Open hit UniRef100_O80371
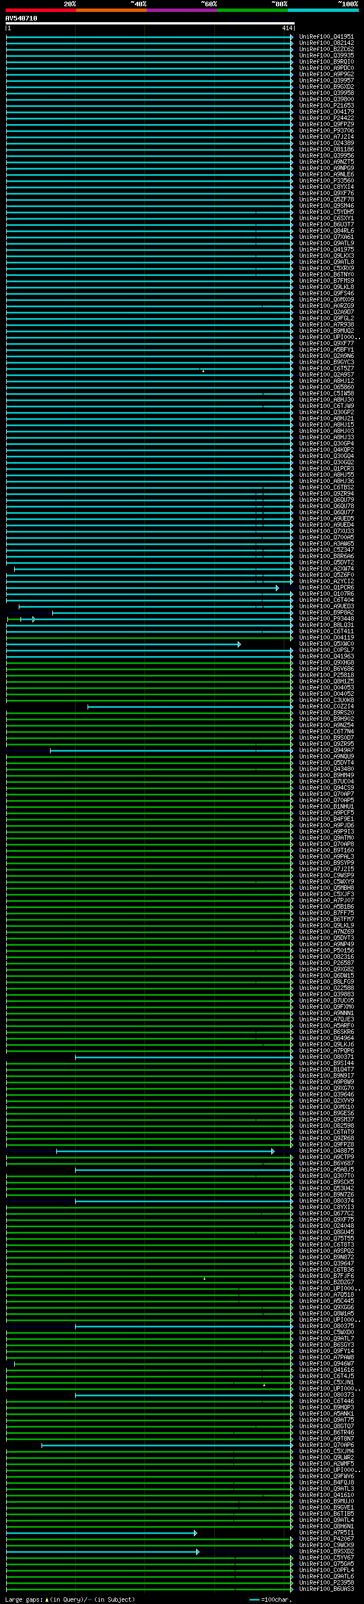This screenshot has height=1604, width=364. click(326, 1057)
